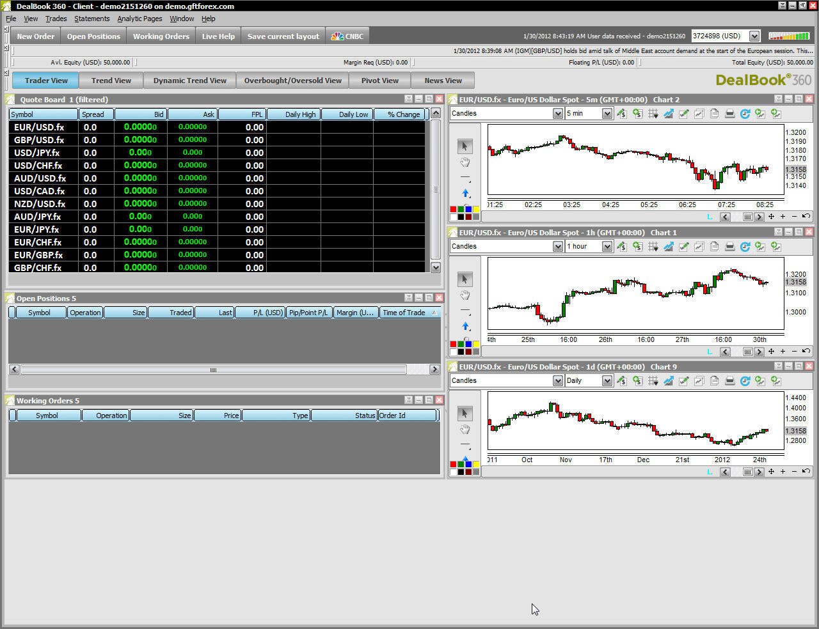Screen dimensions: 819x629
Task: Click the Working Orders toolbar button
Action: point(161,36)
